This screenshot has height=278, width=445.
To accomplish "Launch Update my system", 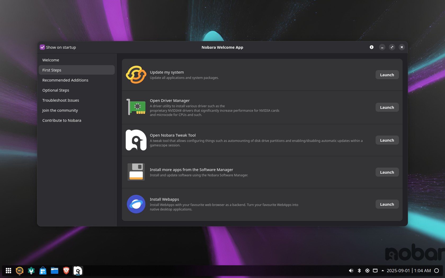I will tap(387, 75).
